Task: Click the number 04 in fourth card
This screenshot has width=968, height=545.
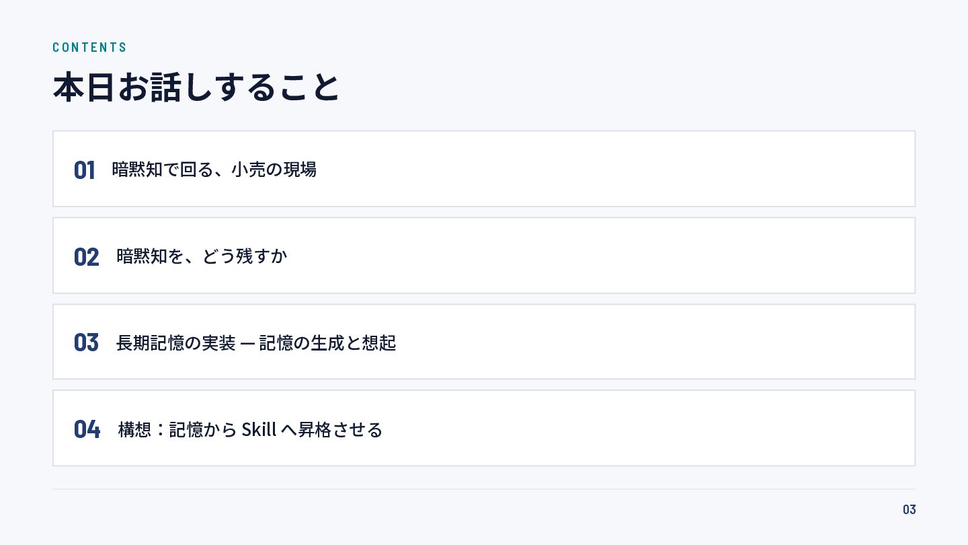Action: pos(87,429)
